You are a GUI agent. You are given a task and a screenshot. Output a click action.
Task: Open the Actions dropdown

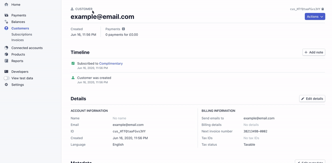(315, 17)
